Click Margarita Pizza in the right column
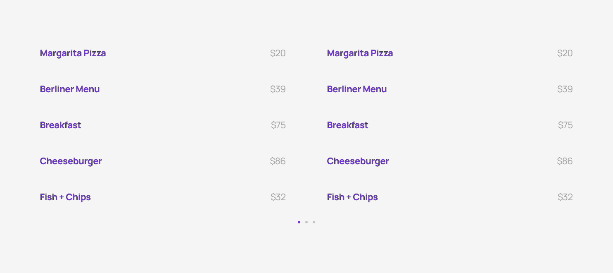The width and height of the screenshot is (613, 273). click(x=360, y=53)
